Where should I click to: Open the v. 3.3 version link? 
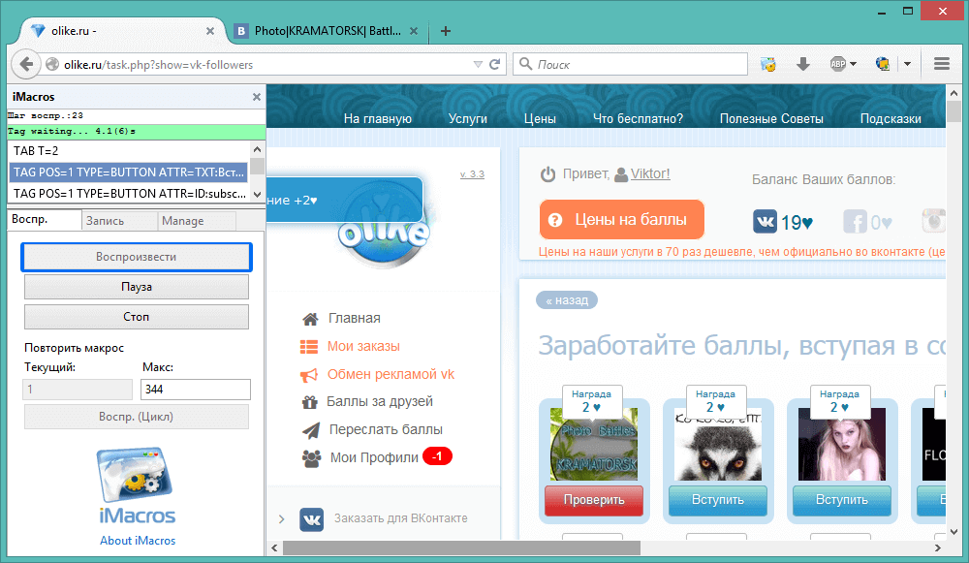click(x=472, y=174)
